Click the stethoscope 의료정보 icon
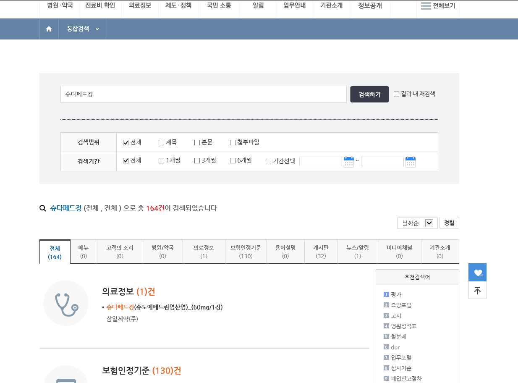 click(66, 303)
